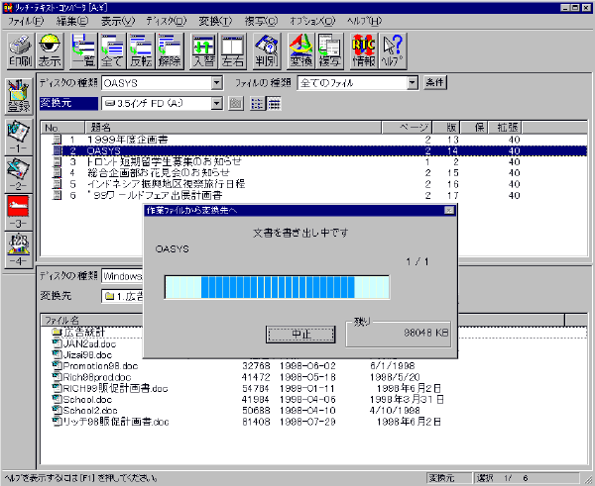
Task: Select sidebar preset icon -1-
Action: coord(18,137)
